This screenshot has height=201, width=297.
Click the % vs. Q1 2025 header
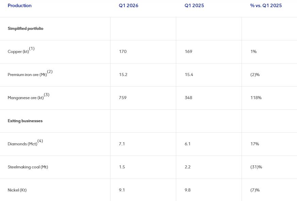(x=266, y=5)
